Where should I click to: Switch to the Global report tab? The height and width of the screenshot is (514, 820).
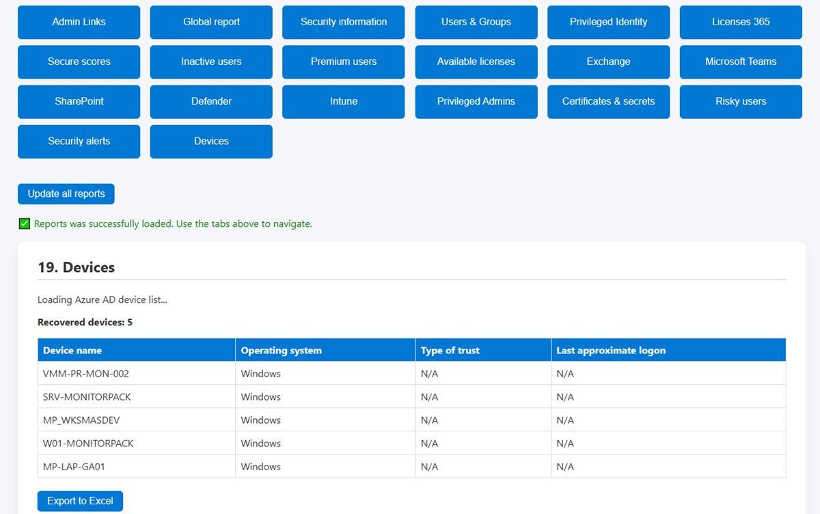coord(211,22)
